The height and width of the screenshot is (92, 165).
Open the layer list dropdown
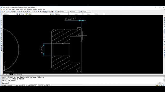37,14
